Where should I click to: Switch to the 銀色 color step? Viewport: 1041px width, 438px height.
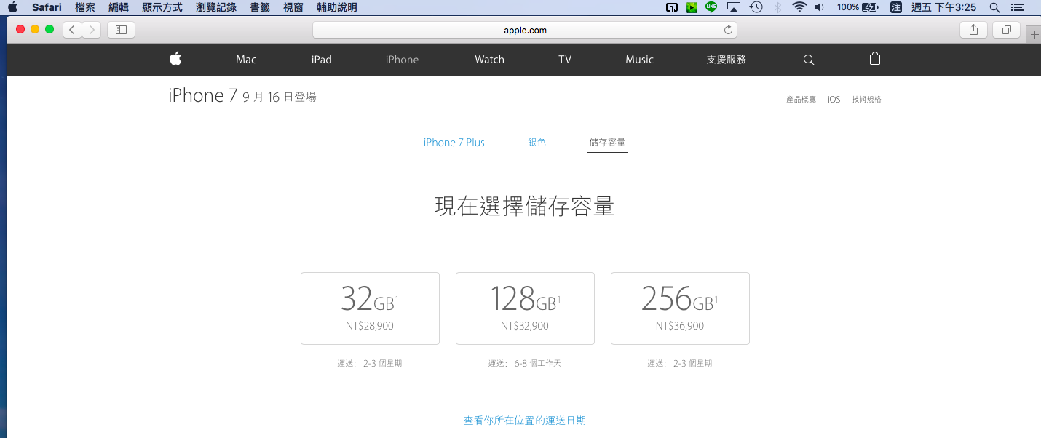537,143
